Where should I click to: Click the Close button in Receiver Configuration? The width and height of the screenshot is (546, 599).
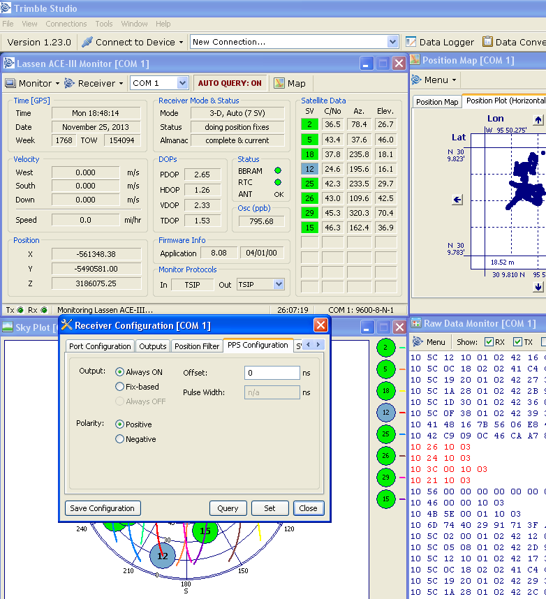tap(309, 508)
